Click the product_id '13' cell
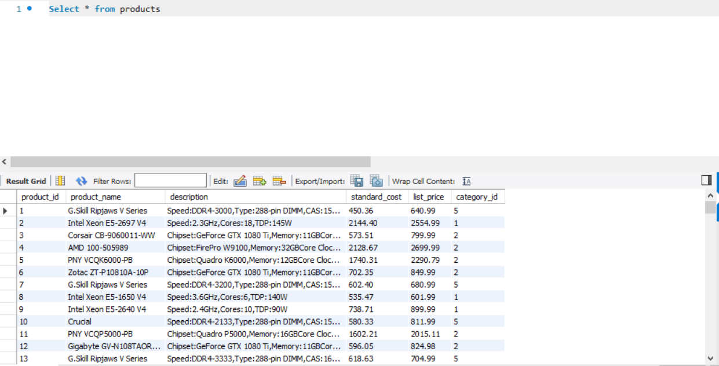Image resolution: width=719 pixels, height=366 pixels. 42,358
